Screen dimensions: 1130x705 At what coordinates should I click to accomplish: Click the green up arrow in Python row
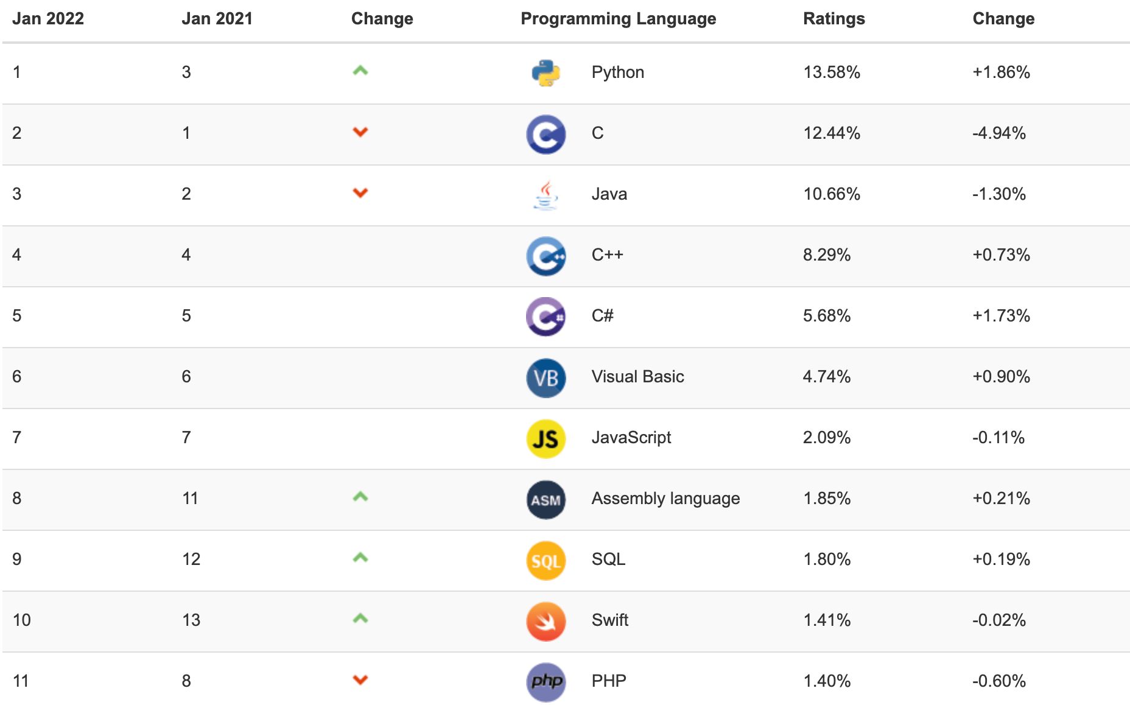coord(360,71)
